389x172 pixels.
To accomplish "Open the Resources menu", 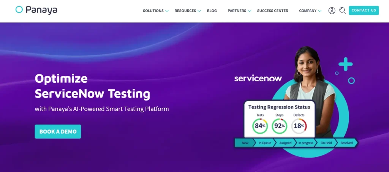I will point(185,11).
